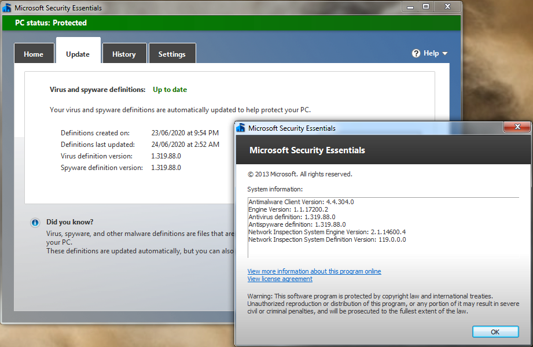Click the Spyware definition version value
533x347 pixels.
(166, 168)
